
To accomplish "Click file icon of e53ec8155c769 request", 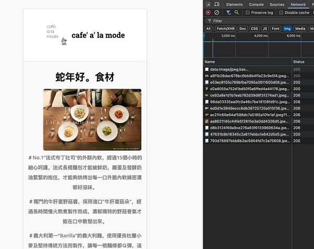I will pos(207,82).
